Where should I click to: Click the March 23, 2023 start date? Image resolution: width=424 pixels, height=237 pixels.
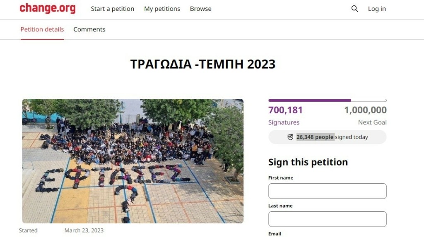pyautogui.click(x=84, y=230)
